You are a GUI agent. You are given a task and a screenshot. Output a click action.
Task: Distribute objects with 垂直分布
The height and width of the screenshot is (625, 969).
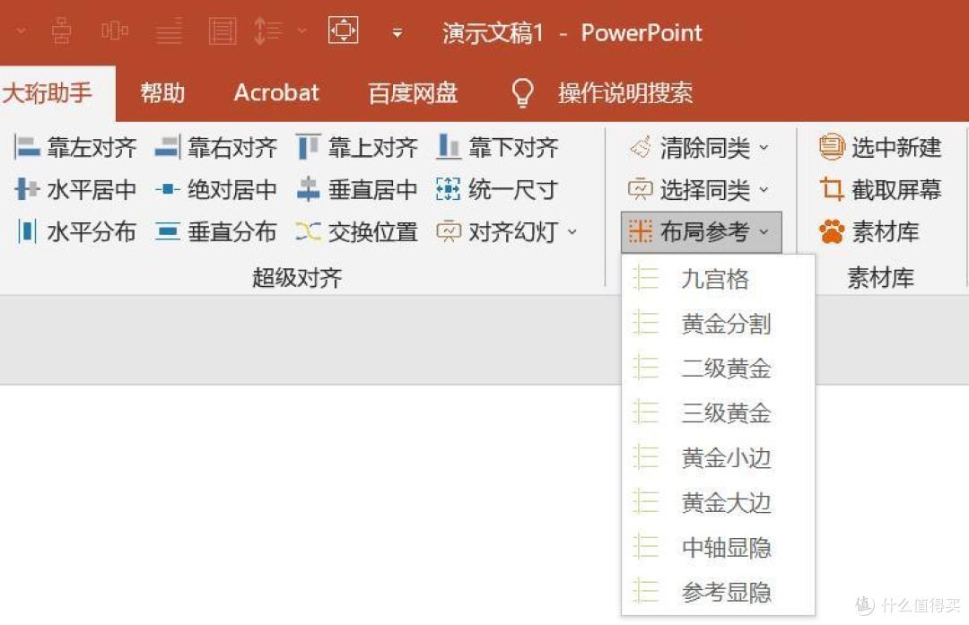(215, 231)
